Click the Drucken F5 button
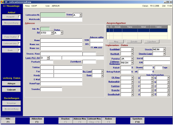 pos(66,120)
